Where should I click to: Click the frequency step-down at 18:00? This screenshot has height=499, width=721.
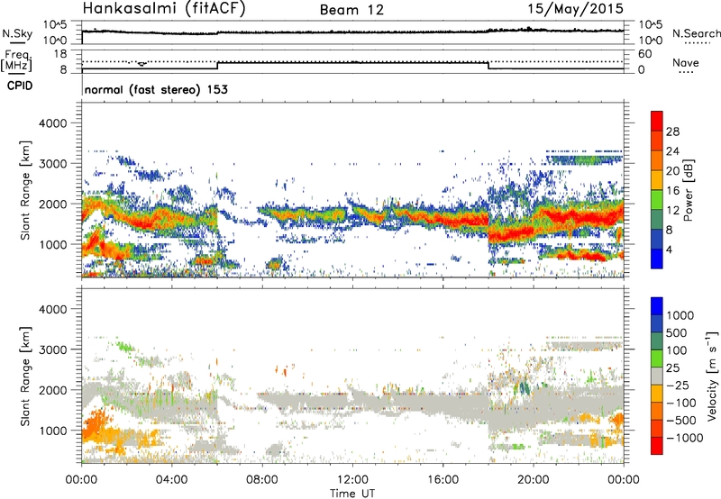[488, 66]
